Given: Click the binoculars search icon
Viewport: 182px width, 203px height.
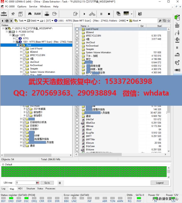Looking at the screenshot, I should point(30,14).
